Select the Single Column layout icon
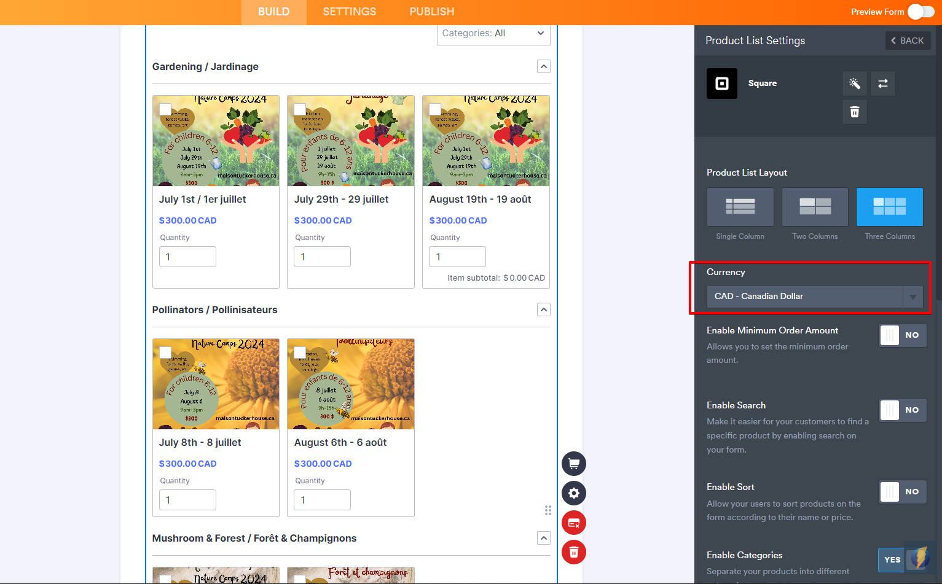Viewport: 942px width, 584px height. click(x=740, y=207)
